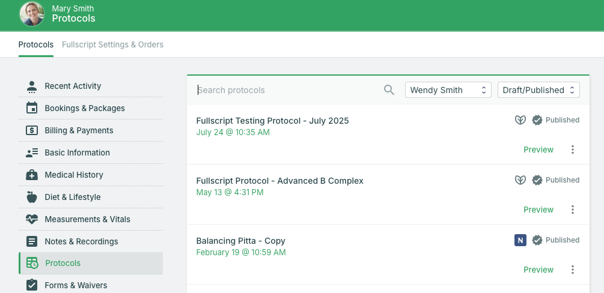
Task: Select the Protocols tab
Action: click(x=35, y=44)
